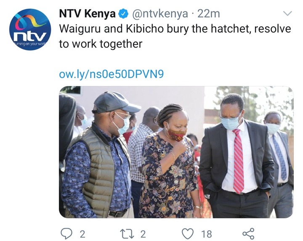
Task: Click the blue verified badge
Action: click(x=123, y=14)
